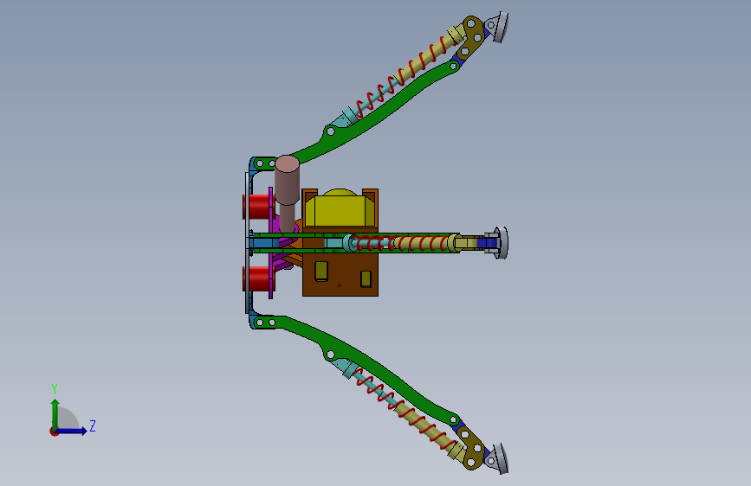Click the "Z" axis label
This screenshot has height=486, width=751.
coord(93,425)
